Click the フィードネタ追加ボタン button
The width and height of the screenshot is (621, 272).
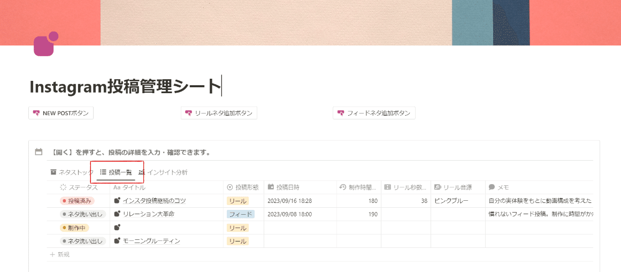(x=374, y=113)
